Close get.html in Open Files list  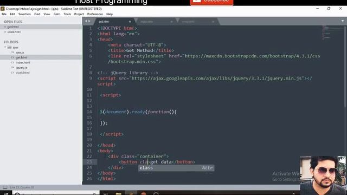[5, 27]
